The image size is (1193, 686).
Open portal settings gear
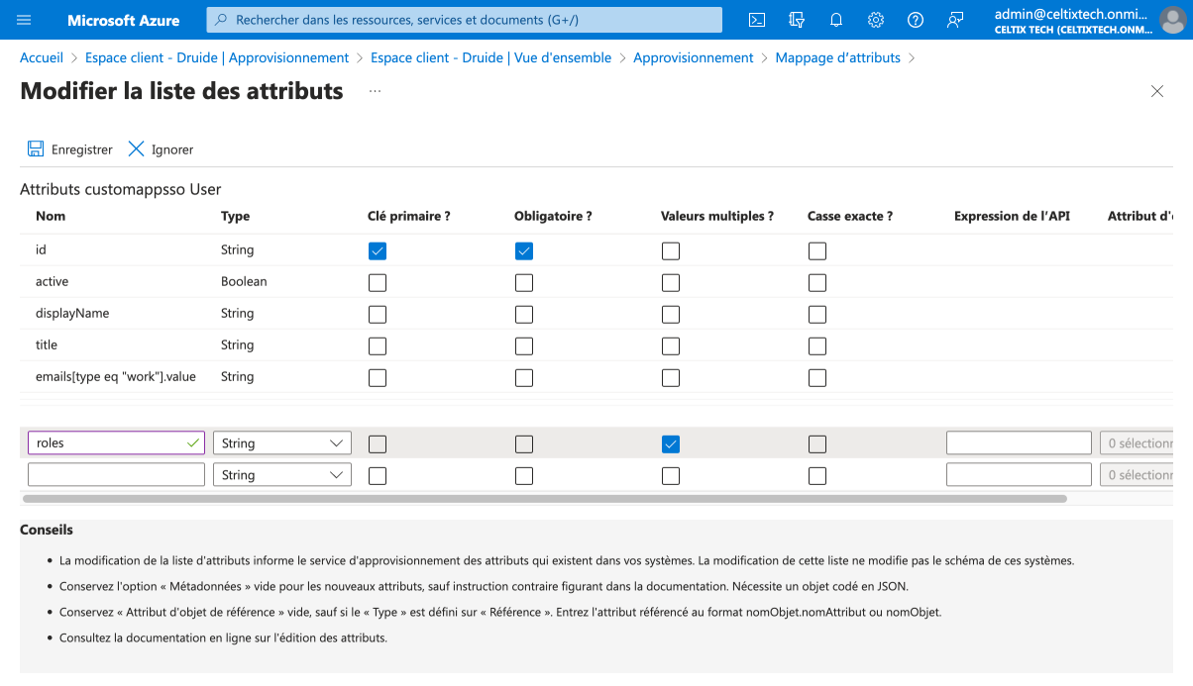tap(876, 20)
